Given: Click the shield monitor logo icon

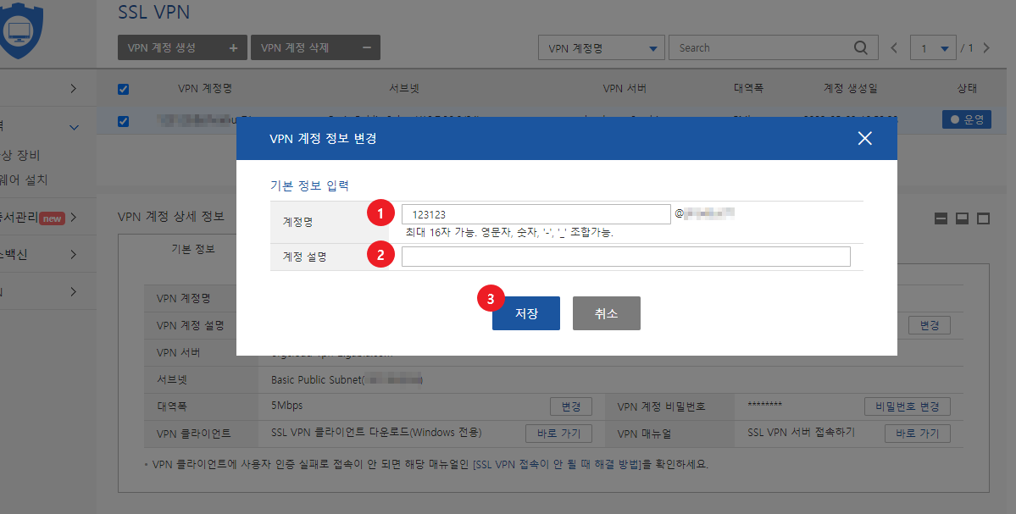Looking at the screenshot, I should click(x=20, y=30).
